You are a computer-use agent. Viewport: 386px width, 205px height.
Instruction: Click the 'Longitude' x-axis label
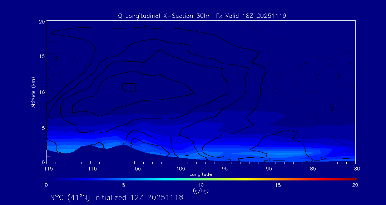tap(201, 174)
